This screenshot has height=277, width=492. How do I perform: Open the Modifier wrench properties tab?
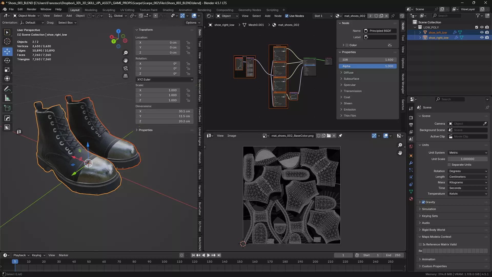coord(411,163)
